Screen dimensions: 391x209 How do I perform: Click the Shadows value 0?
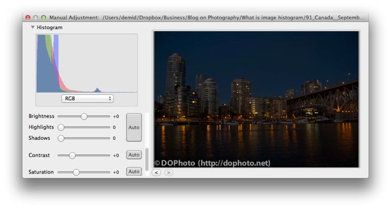pos(114,138)
